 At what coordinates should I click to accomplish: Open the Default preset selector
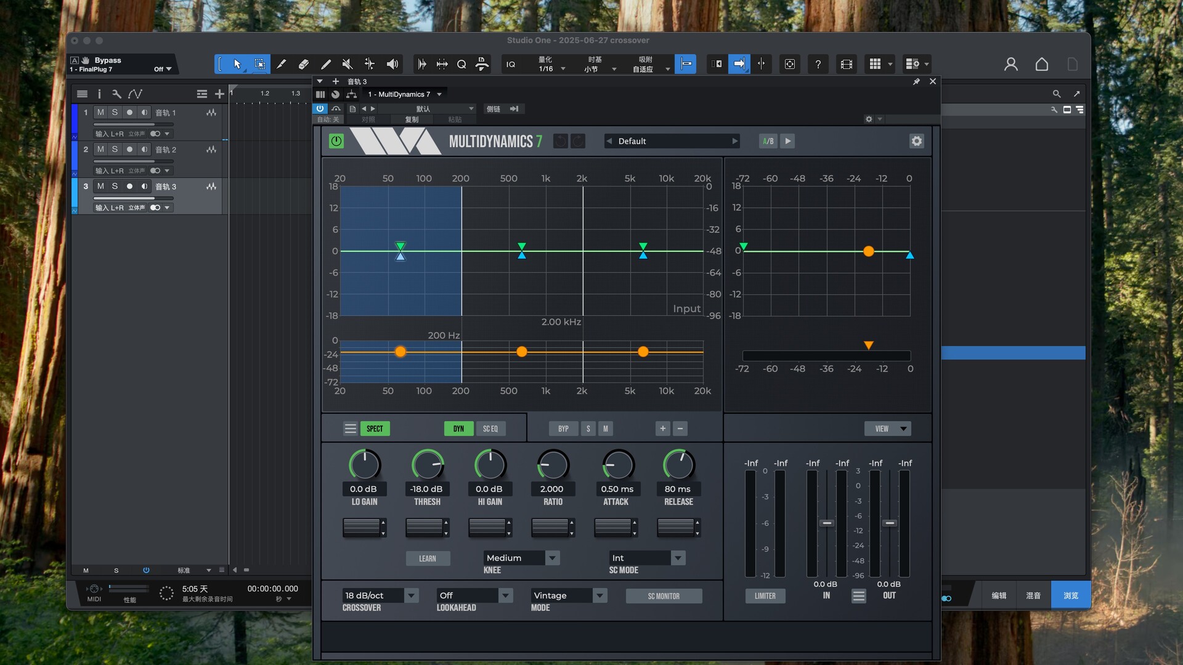[x=672, y=141]
